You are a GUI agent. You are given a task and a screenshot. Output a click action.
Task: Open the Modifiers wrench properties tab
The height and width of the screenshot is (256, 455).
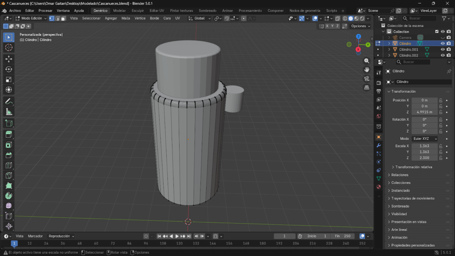[x=379, y=145]
